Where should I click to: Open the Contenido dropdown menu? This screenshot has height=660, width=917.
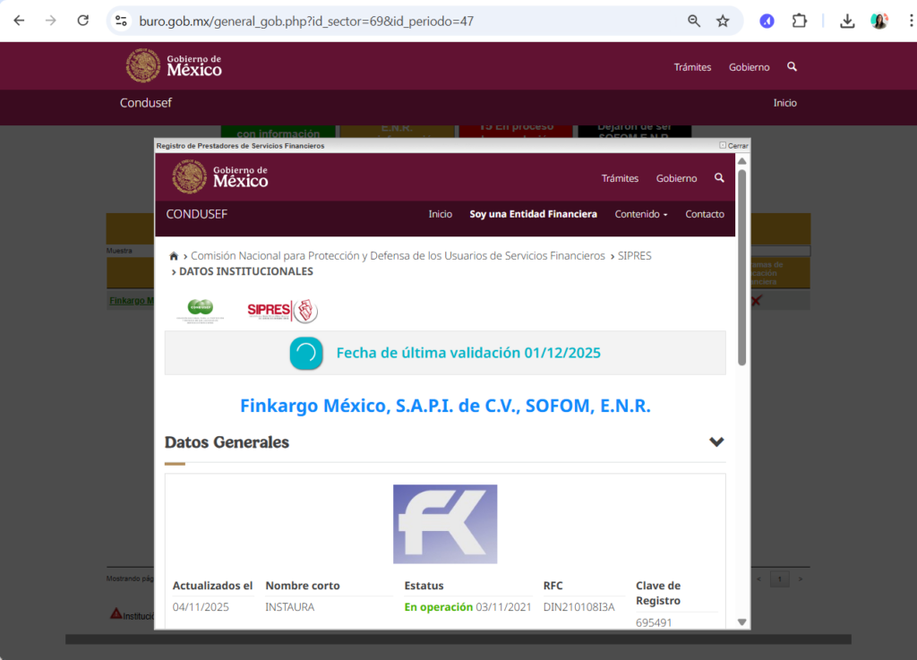641,214
